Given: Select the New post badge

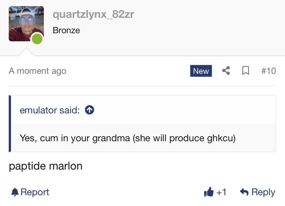Looking at the screenshot, I should click(201, 71).
